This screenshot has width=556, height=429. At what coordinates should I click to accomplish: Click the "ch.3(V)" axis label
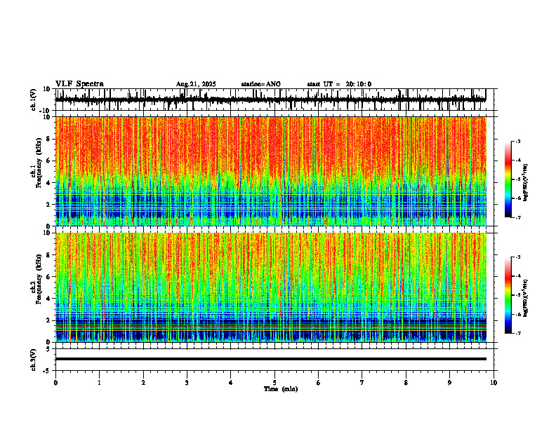tap(33, 360)
